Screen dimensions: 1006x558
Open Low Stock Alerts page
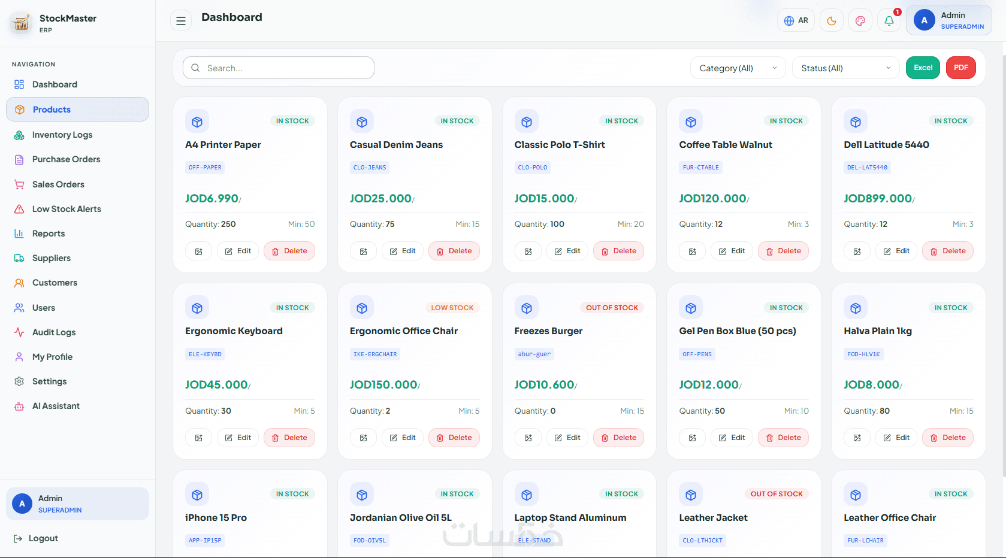click(x=77, y=209)
